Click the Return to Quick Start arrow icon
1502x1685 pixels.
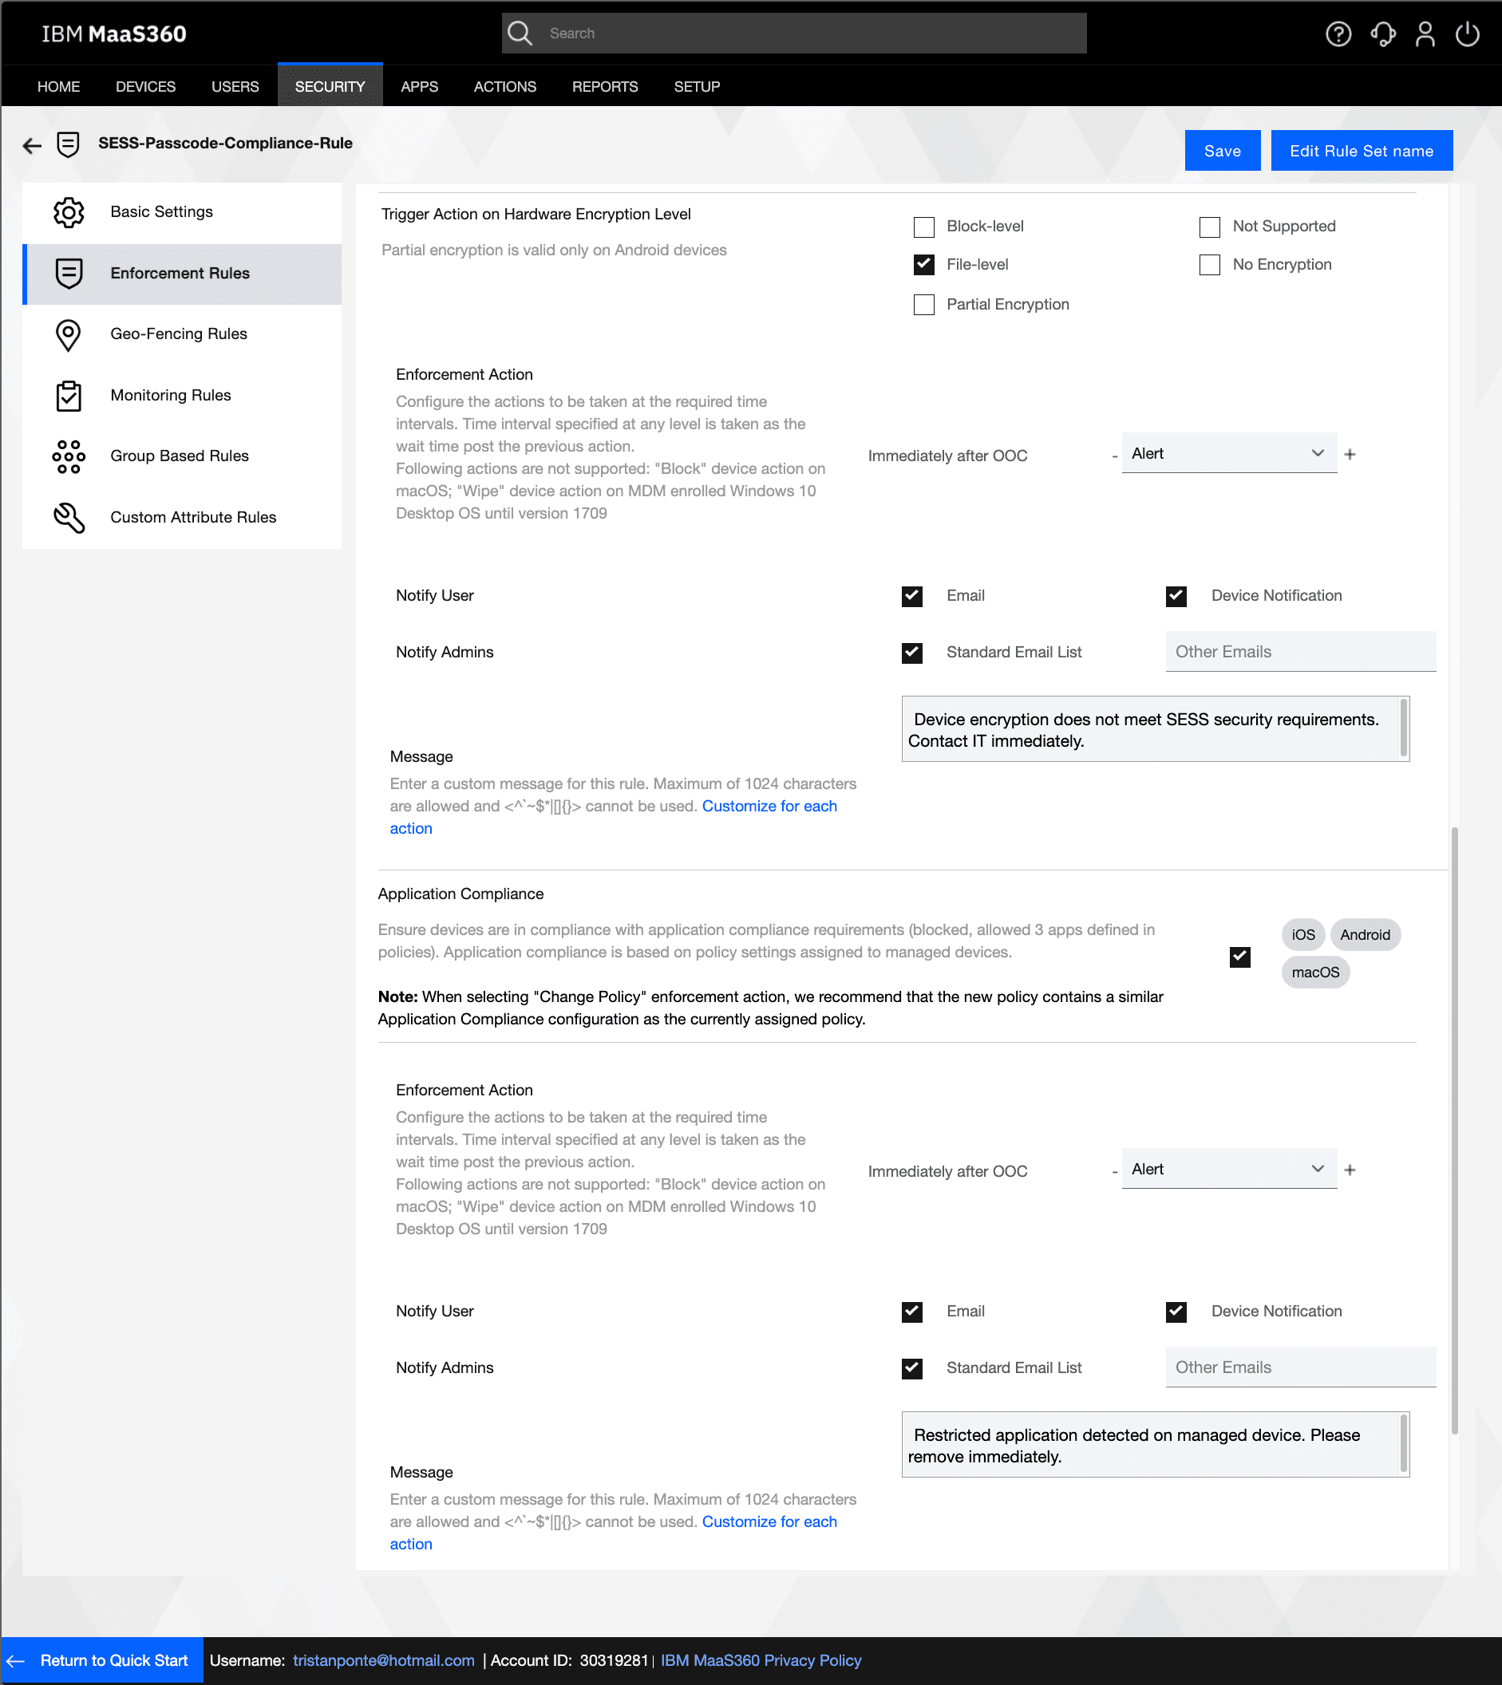click(16, 1660)
